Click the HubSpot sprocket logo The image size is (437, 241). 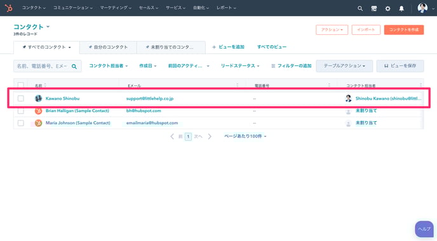(x=9, y=8)
